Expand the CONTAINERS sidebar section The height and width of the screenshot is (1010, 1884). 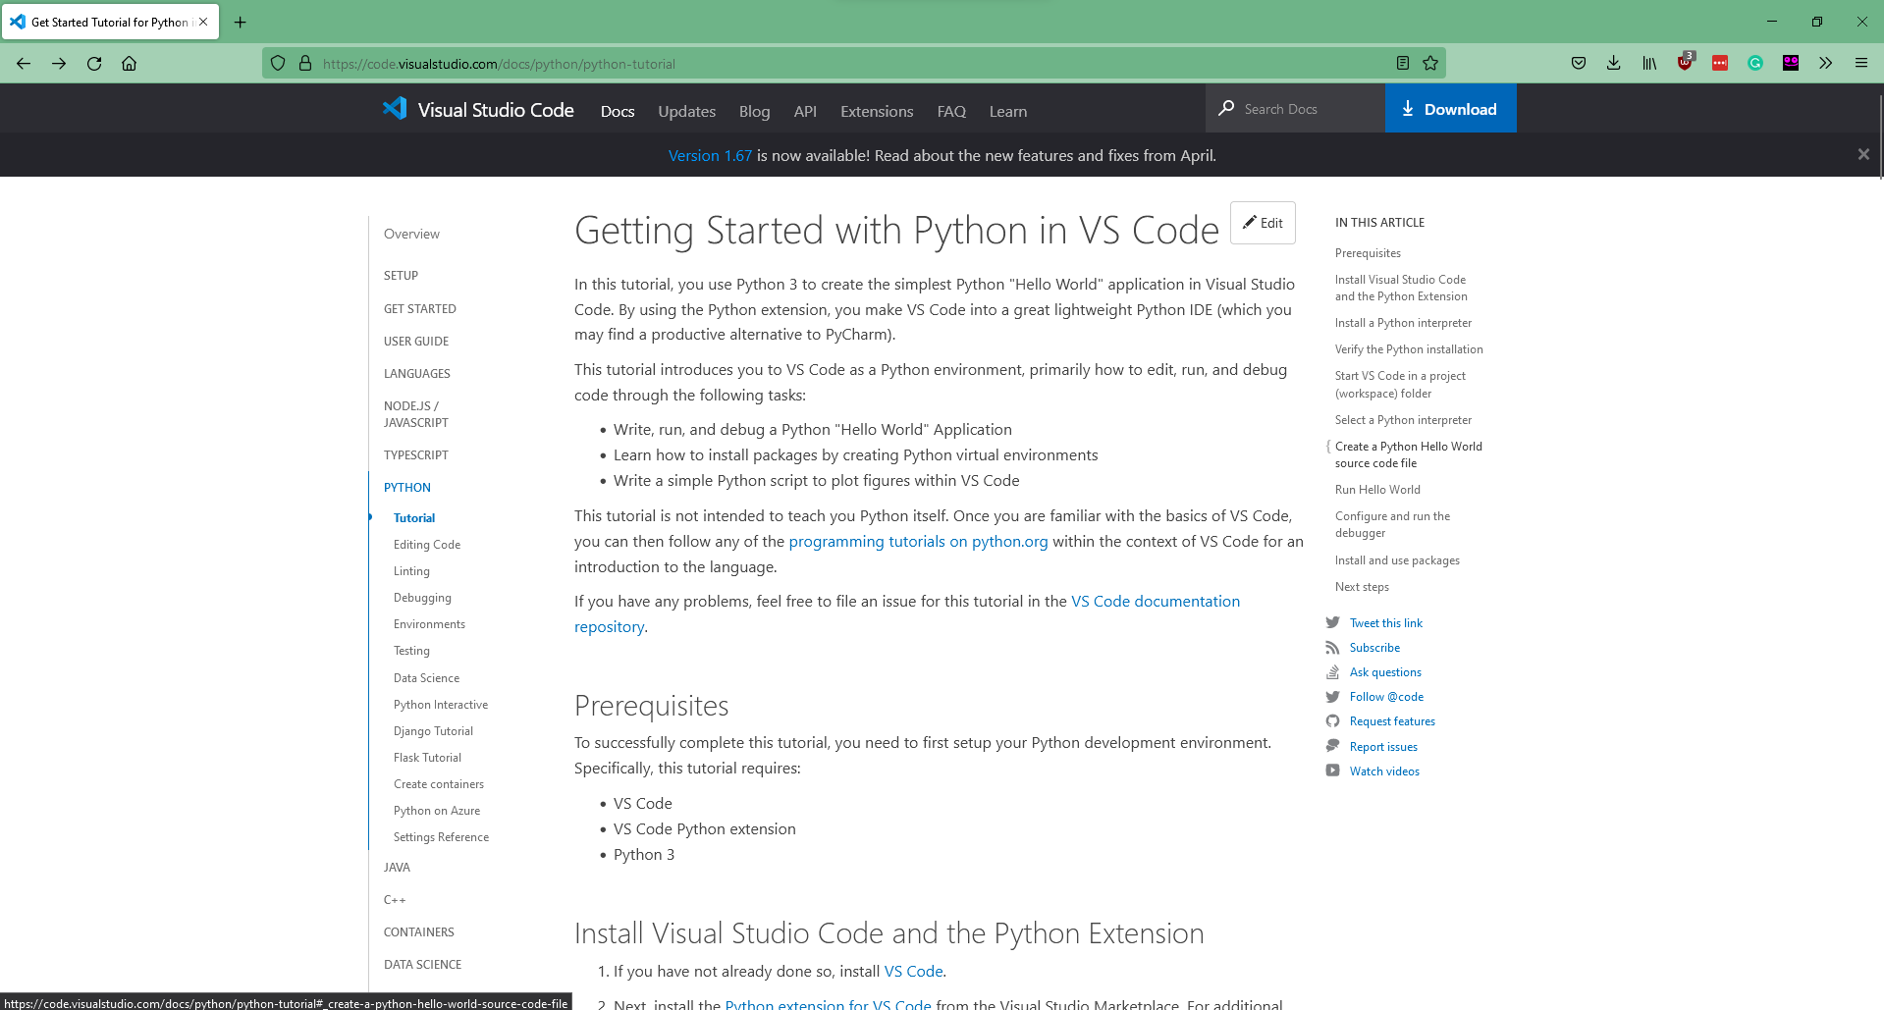click(x=418, y=931)
